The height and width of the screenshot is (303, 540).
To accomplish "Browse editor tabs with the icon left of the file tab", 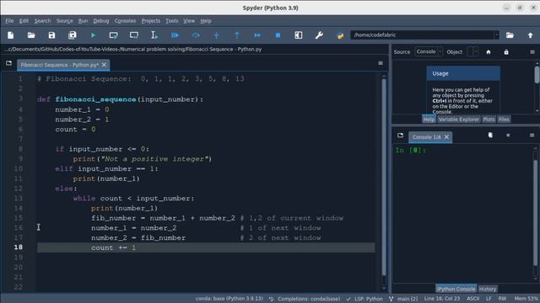I will 9,63.
